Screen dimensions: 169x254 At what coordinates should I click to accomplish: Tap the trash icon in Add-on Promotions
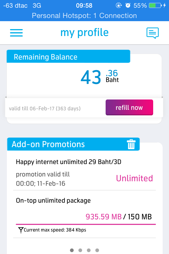[x=131, y=144]
